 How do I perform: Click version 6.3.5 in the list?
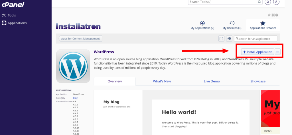tap(75, 116)
